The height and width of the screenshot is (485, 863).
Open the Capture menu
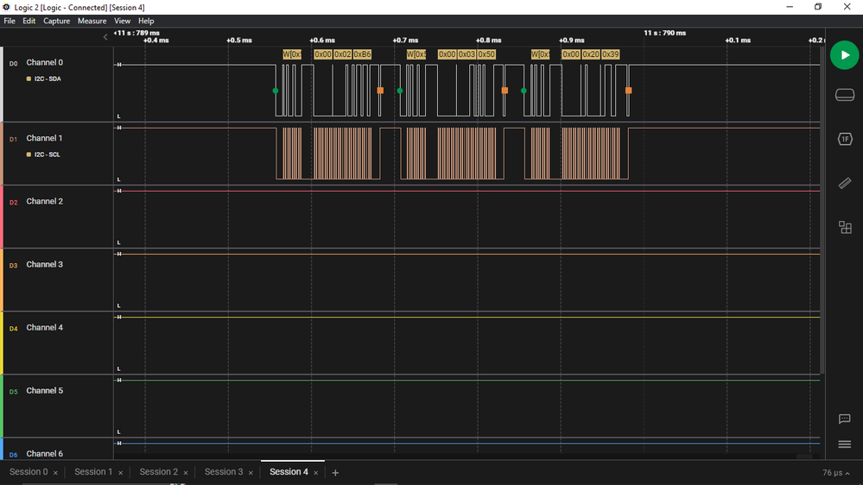(x=56, y=21)
